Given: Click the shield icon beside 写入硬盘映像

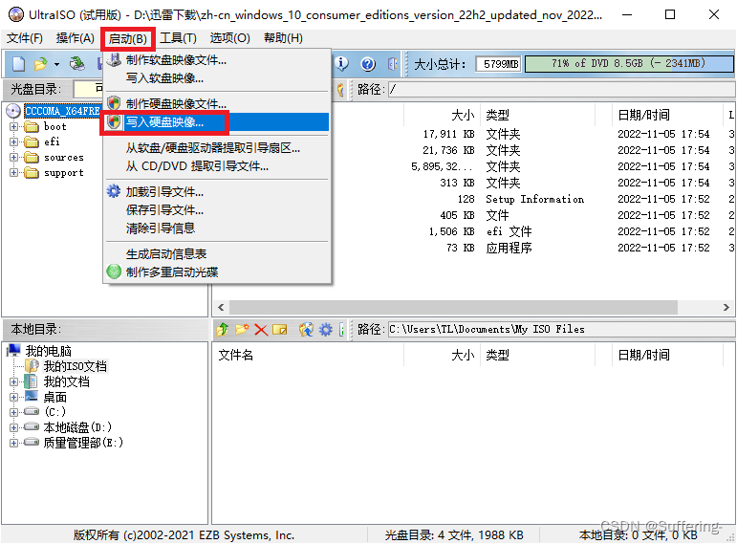Looking at the screenshot, I should point(114,121).
